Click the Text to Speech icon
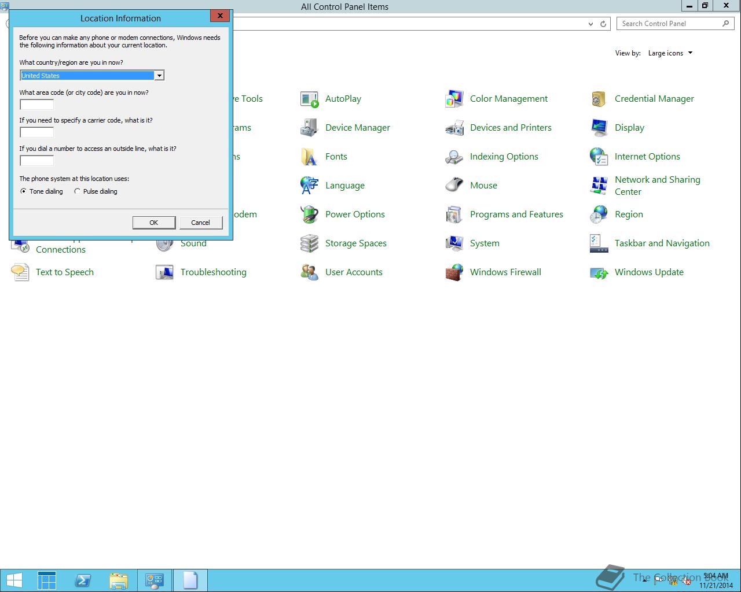This screenshot has width=741, height=592. (20, 272)
